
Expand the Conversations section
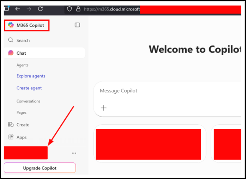tap(28, 101)
